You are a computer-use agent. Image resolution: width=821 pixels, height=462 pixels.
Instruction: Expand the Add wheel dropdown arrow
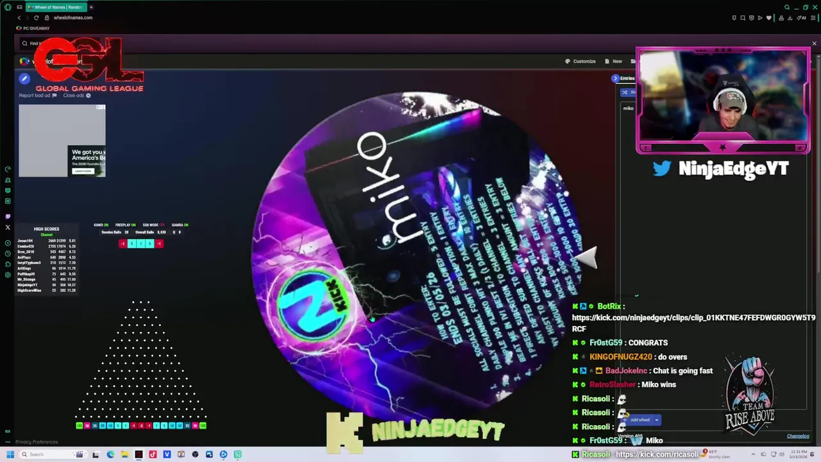coord(657,420)
